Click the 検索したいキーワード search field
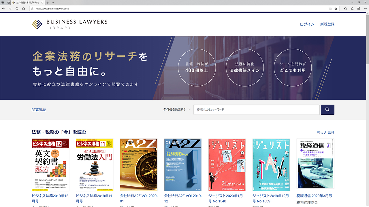This screenshot has width=369, height=207. [x=257, y=110]
